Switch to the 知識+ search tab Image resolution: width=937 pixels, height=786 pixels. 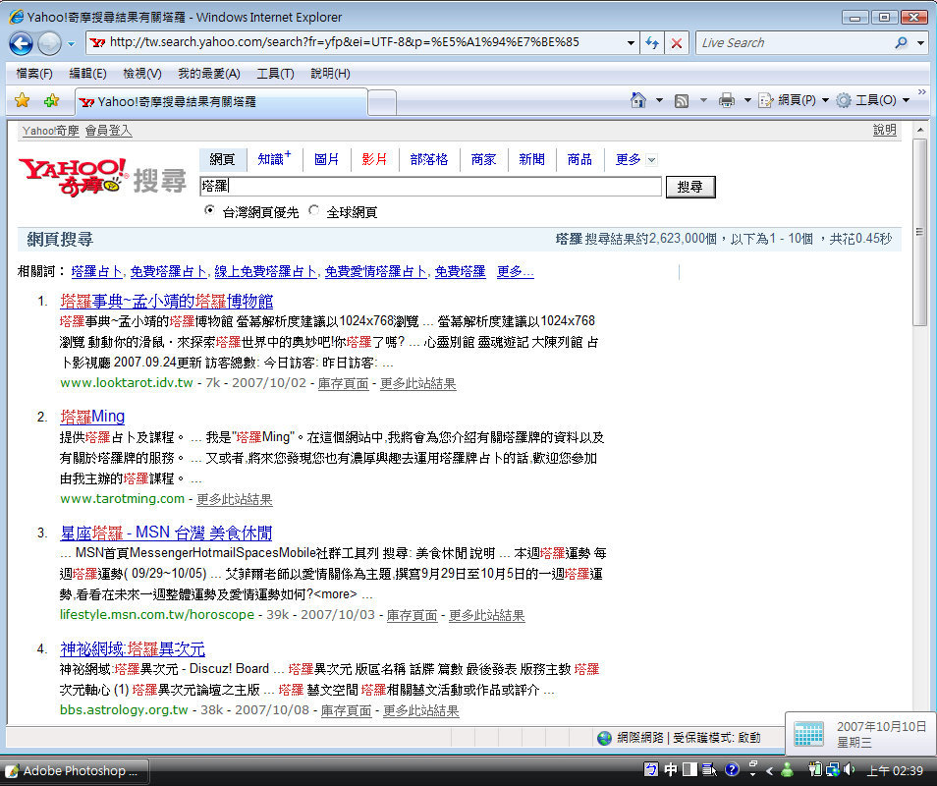pyautogui.click(x=274, y=159)
